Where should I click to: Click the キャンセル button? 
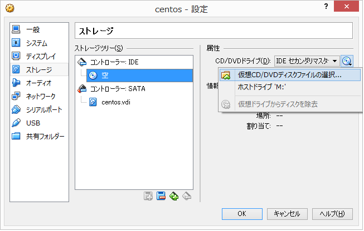point(287,214)
